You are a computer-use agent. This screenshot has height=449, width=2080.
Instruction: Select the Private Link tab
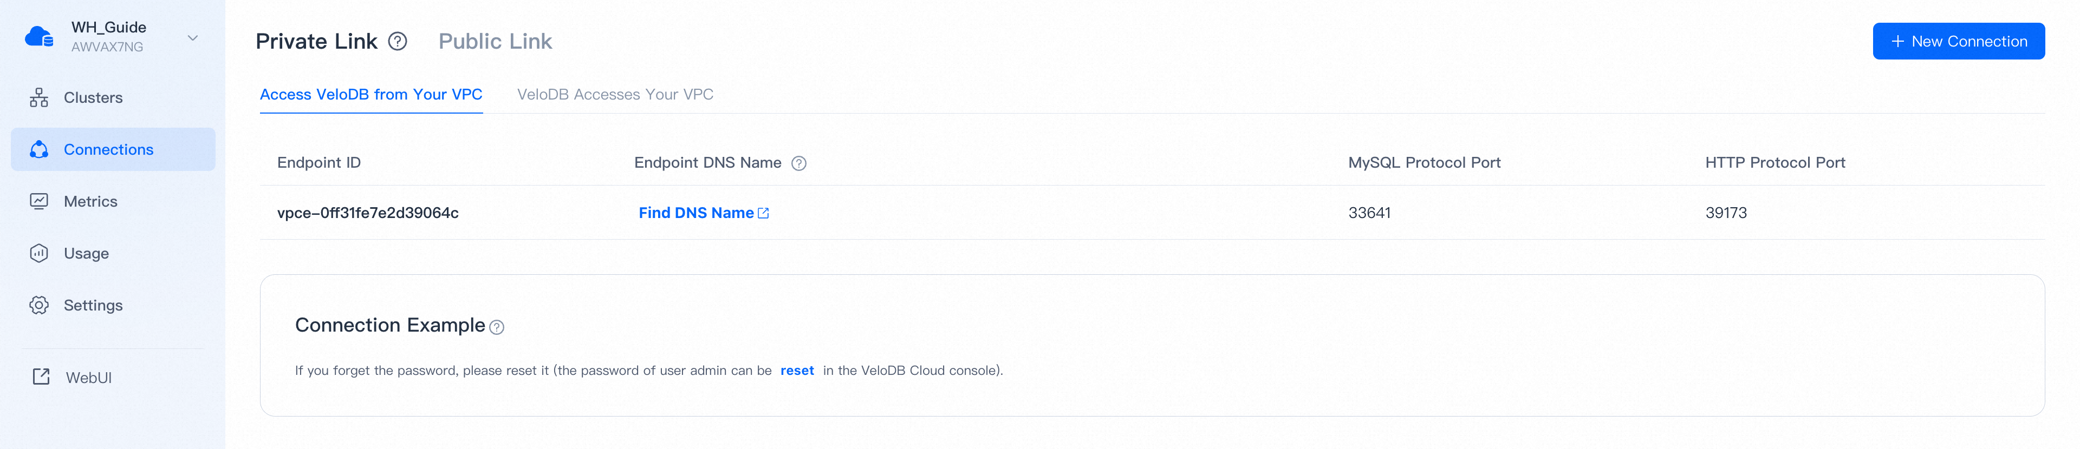point(316,41)
